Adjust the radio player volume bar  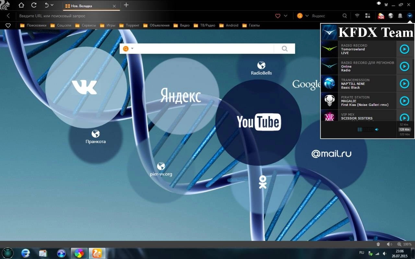click(x=365, y=129)
